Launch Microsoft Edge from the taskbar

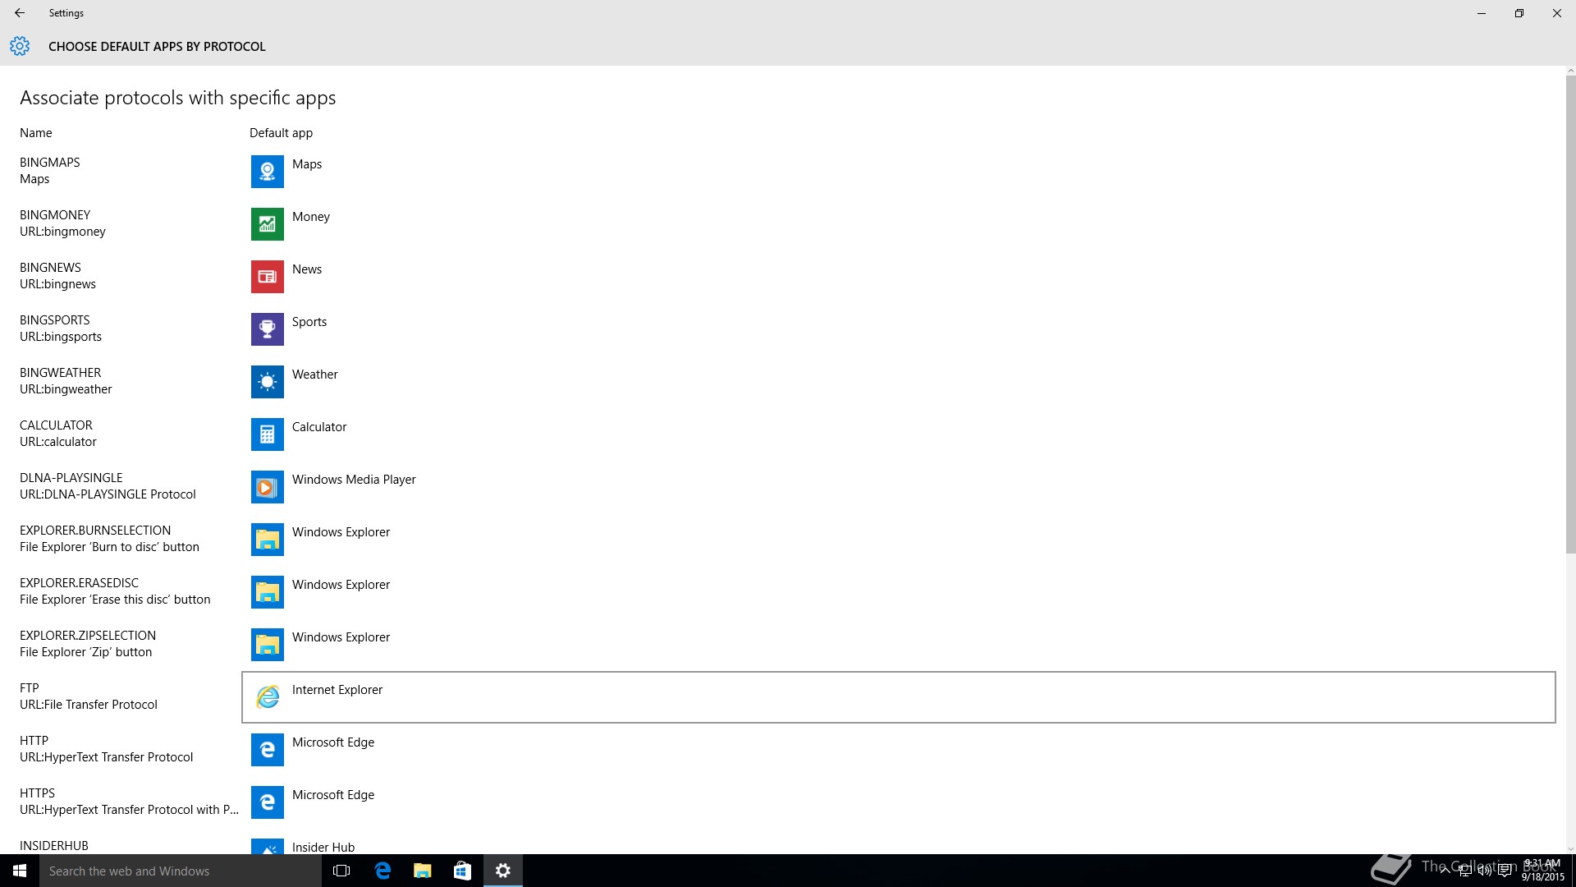tap(383, 871)
